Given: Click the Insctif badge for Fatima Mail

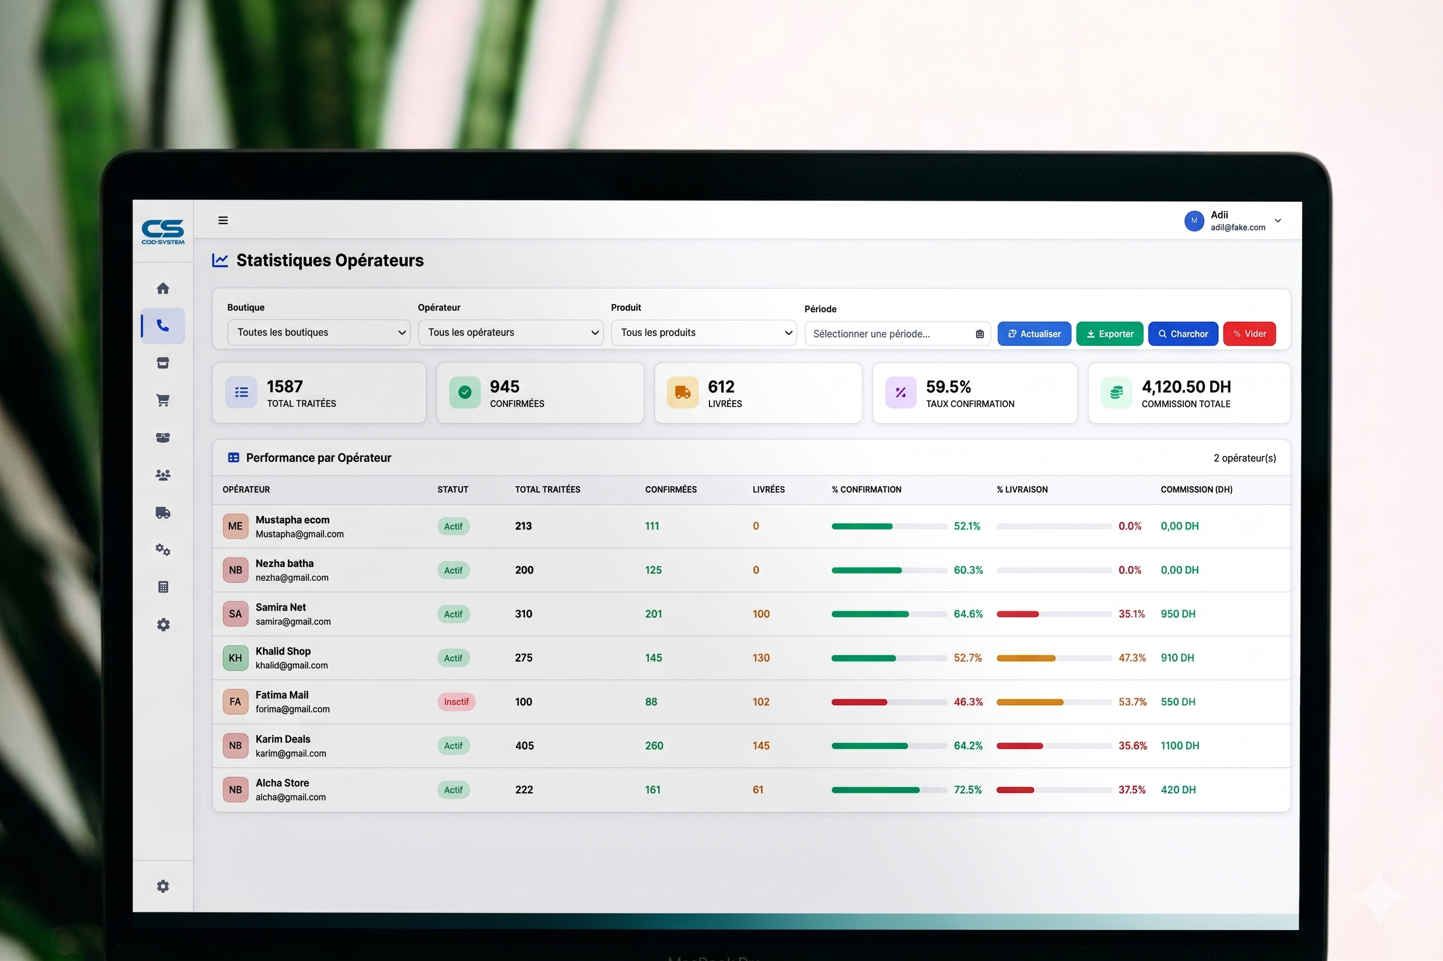Looking at the screenshot, I should pyautogui.click(x=456, y=702).
